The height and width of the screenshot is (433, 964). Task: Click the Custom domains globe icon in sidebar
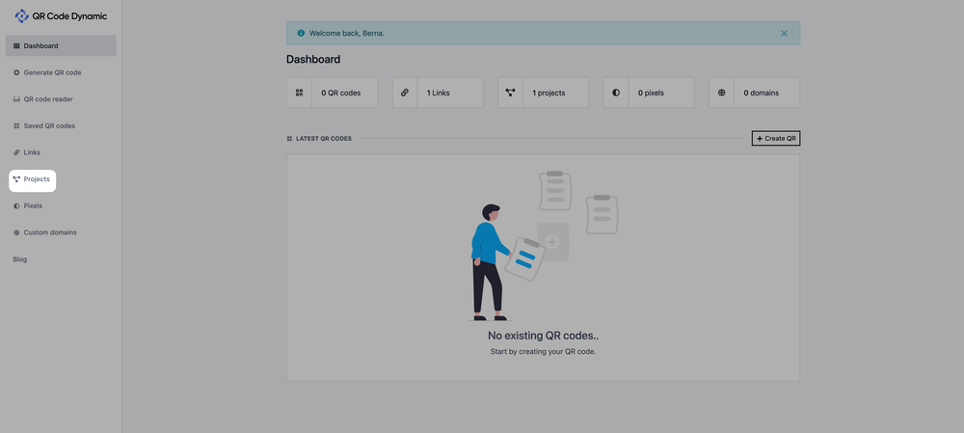point(16,232)
